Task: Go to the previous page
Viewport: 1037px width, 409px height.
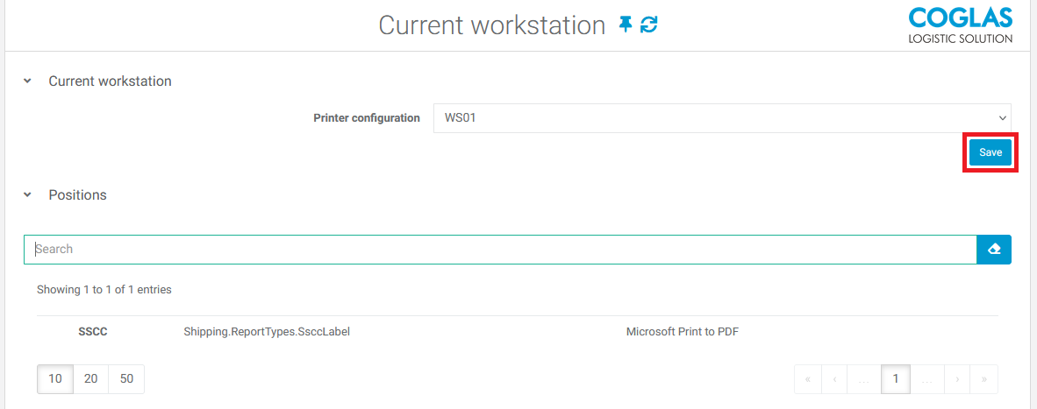Action: click(x=834, y=379)
